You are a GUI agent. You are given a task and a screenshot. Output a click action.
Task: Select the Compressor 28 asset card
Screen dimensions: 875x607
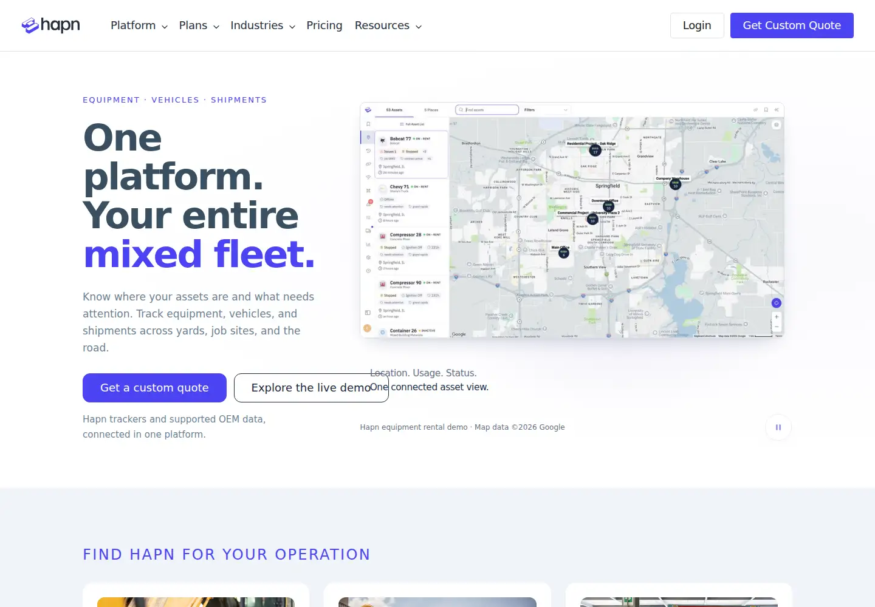411,251
